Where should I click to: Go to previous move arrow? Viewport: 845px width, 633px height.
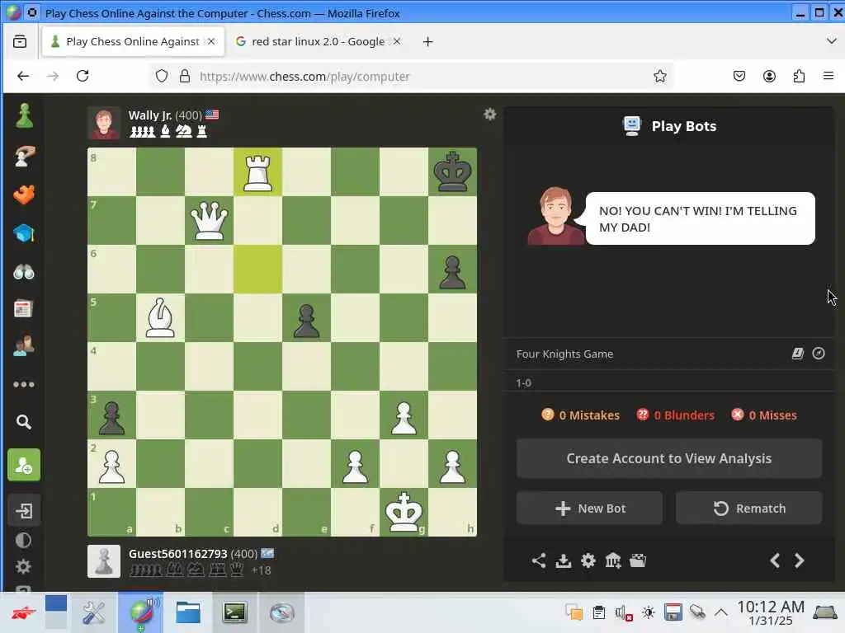click(x=775, y=560)
